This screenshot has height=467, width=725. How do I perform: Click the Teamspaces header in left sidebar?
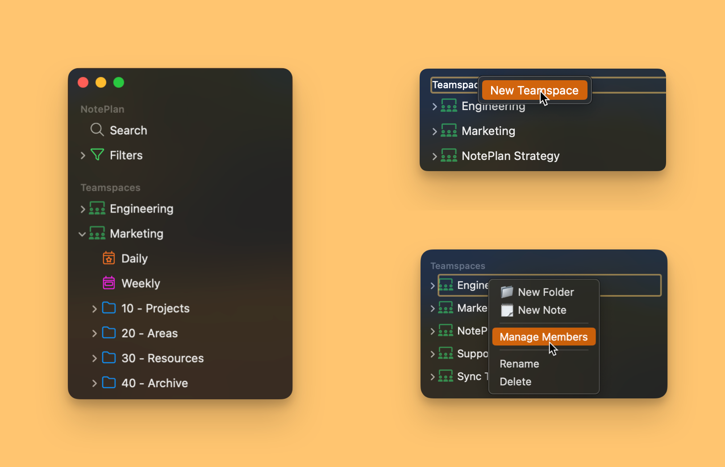[x=110, y=188]
